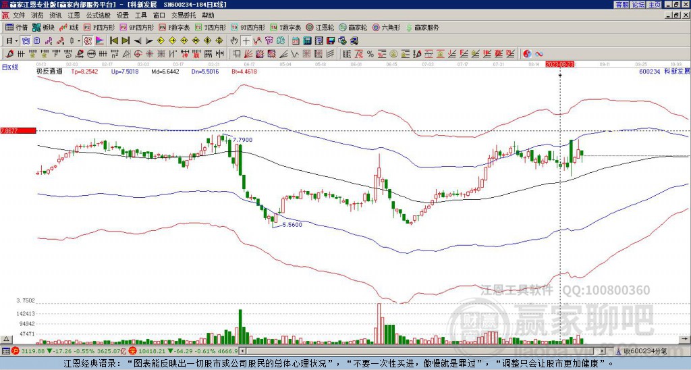Click the percent sign tool icon

tap(370, 54)
